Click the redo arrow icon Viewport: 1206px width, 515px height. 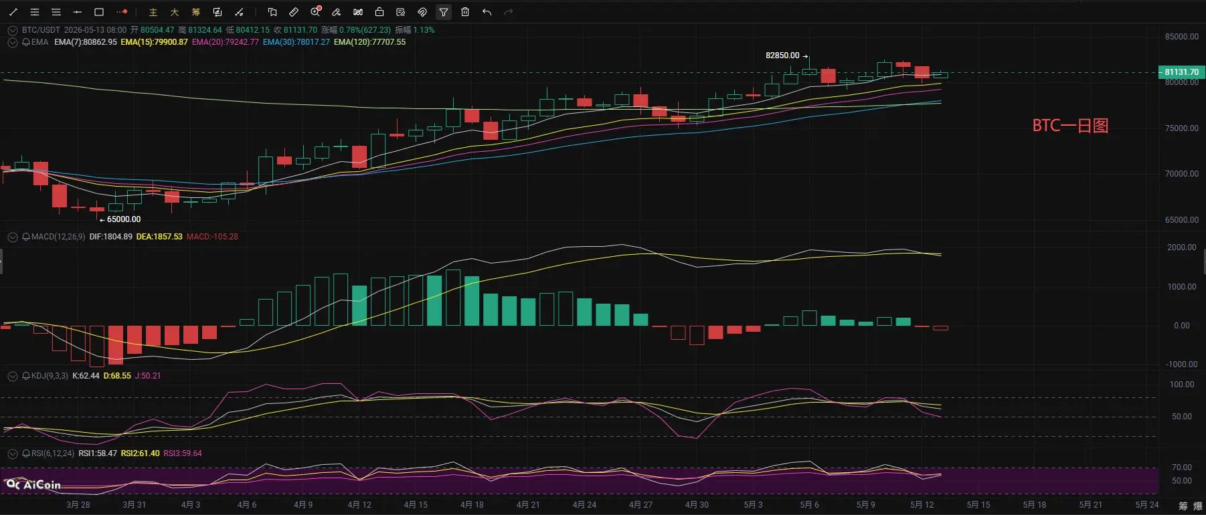click(x=508, y=12)
